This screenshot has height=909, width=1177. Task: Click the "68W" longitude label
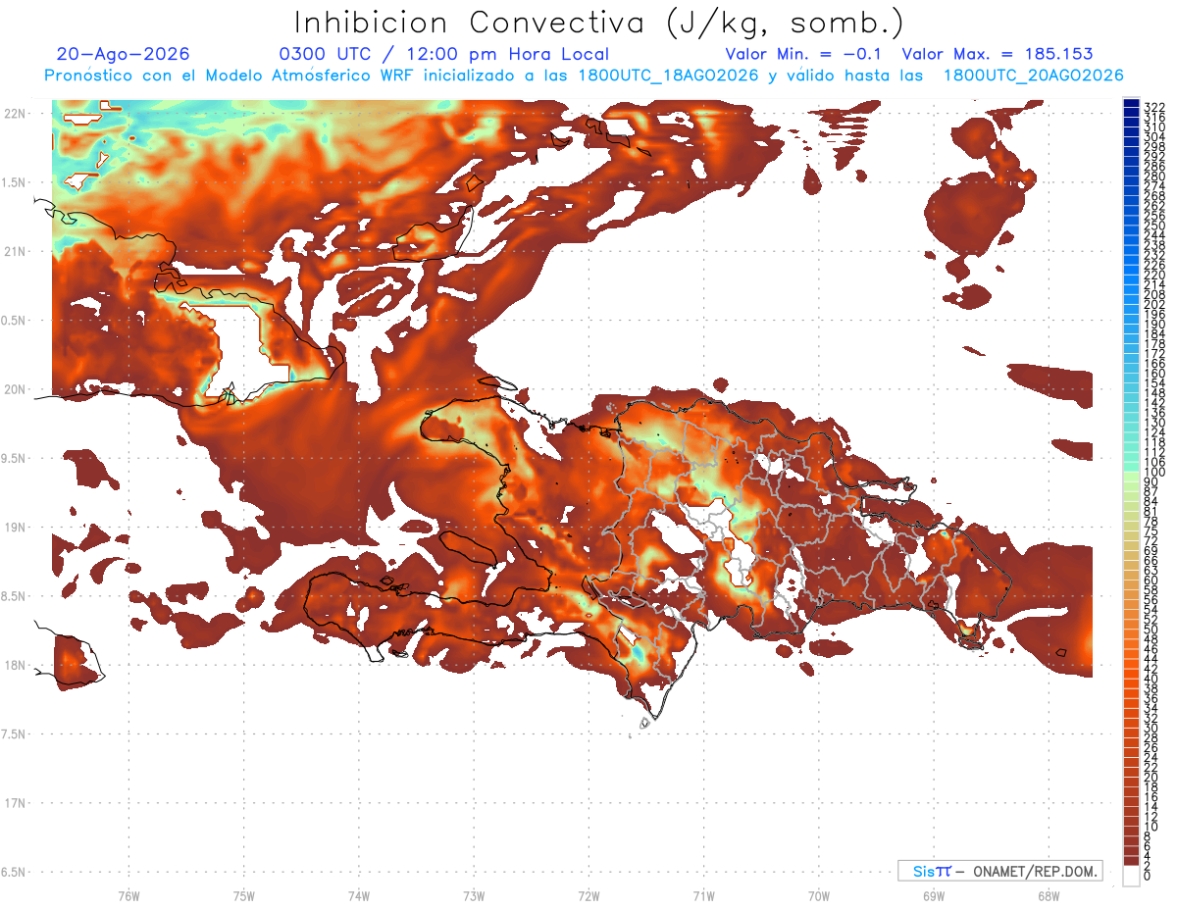click(x=1048, y=895)
